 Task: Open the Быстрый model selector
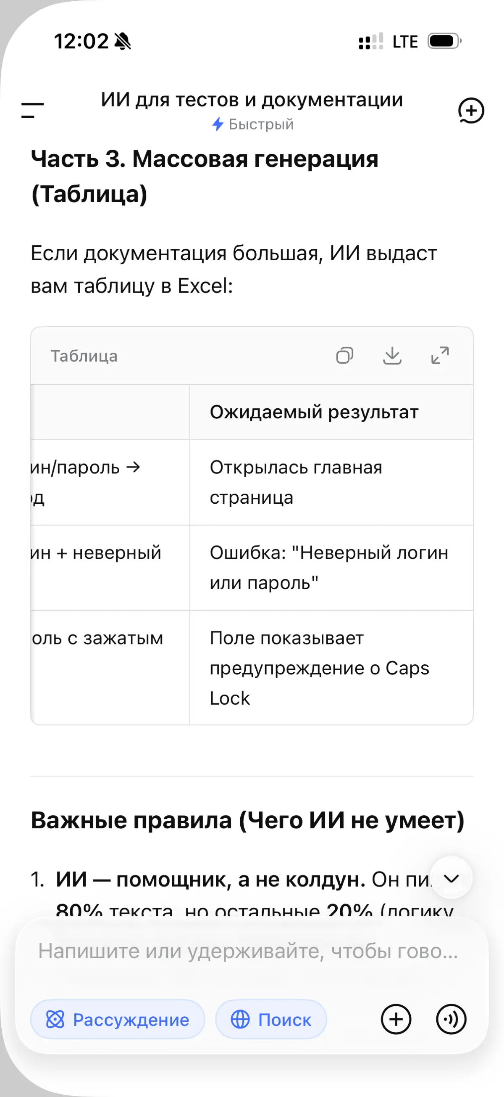point(253,124)
